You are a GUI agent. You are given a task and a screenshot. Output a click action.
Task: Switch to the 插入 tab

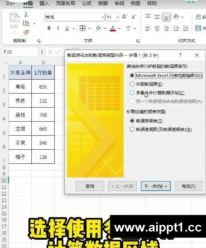coord(44,3)
